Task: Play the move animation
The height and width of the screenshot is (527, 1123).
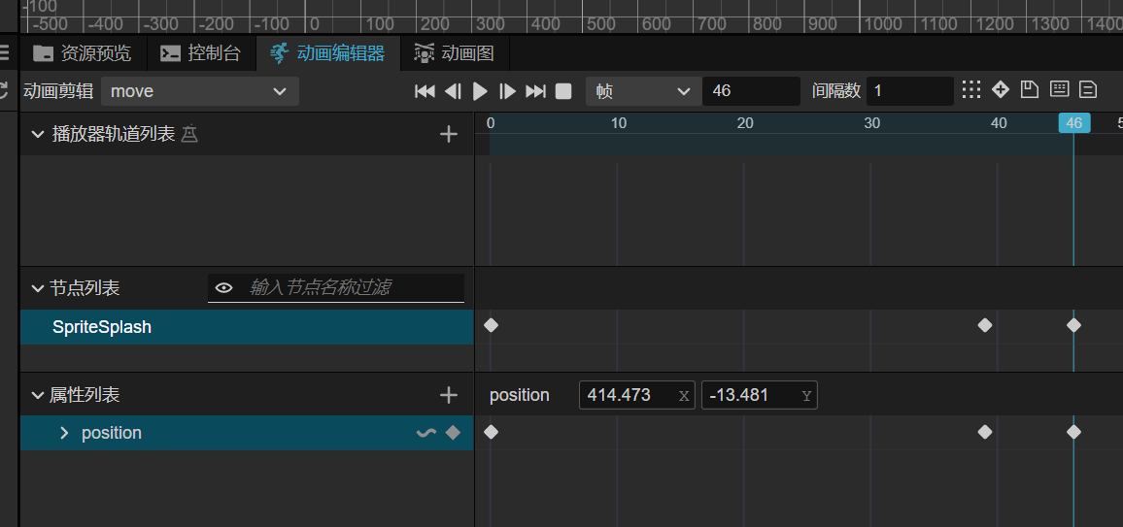Action: point(481,91)
